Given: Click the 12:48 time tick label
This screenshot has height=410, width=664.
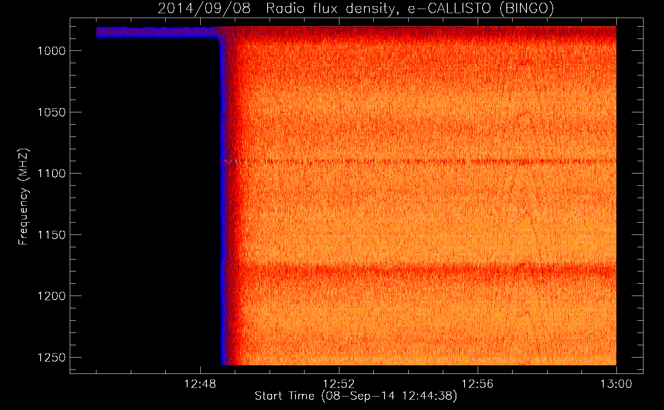Looking at the screenshot, I should pos(200,384).
